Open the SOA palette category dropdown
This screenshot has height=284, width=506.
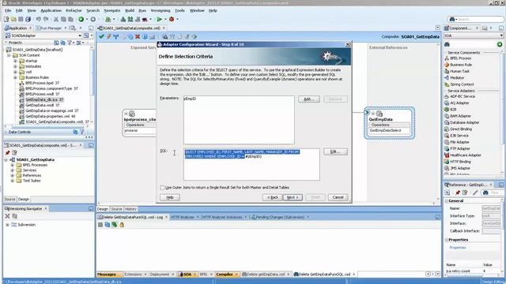[x=501, y=35]
